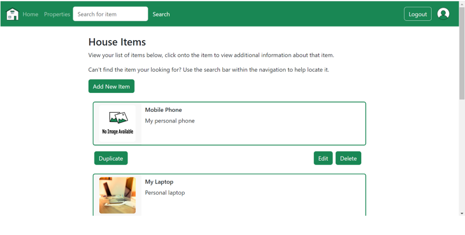Image resolution: width=465 pixels, height=235 pixels.
Task: Click the house logo icon
Action: point(12,14)
